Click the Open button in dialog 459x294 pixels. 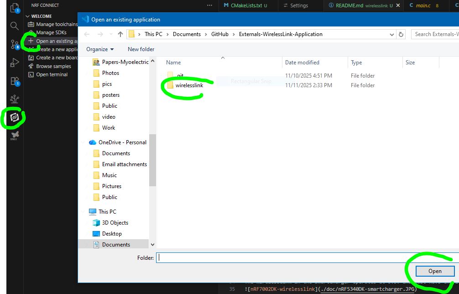pyautogui.click(x=435, y=271)
